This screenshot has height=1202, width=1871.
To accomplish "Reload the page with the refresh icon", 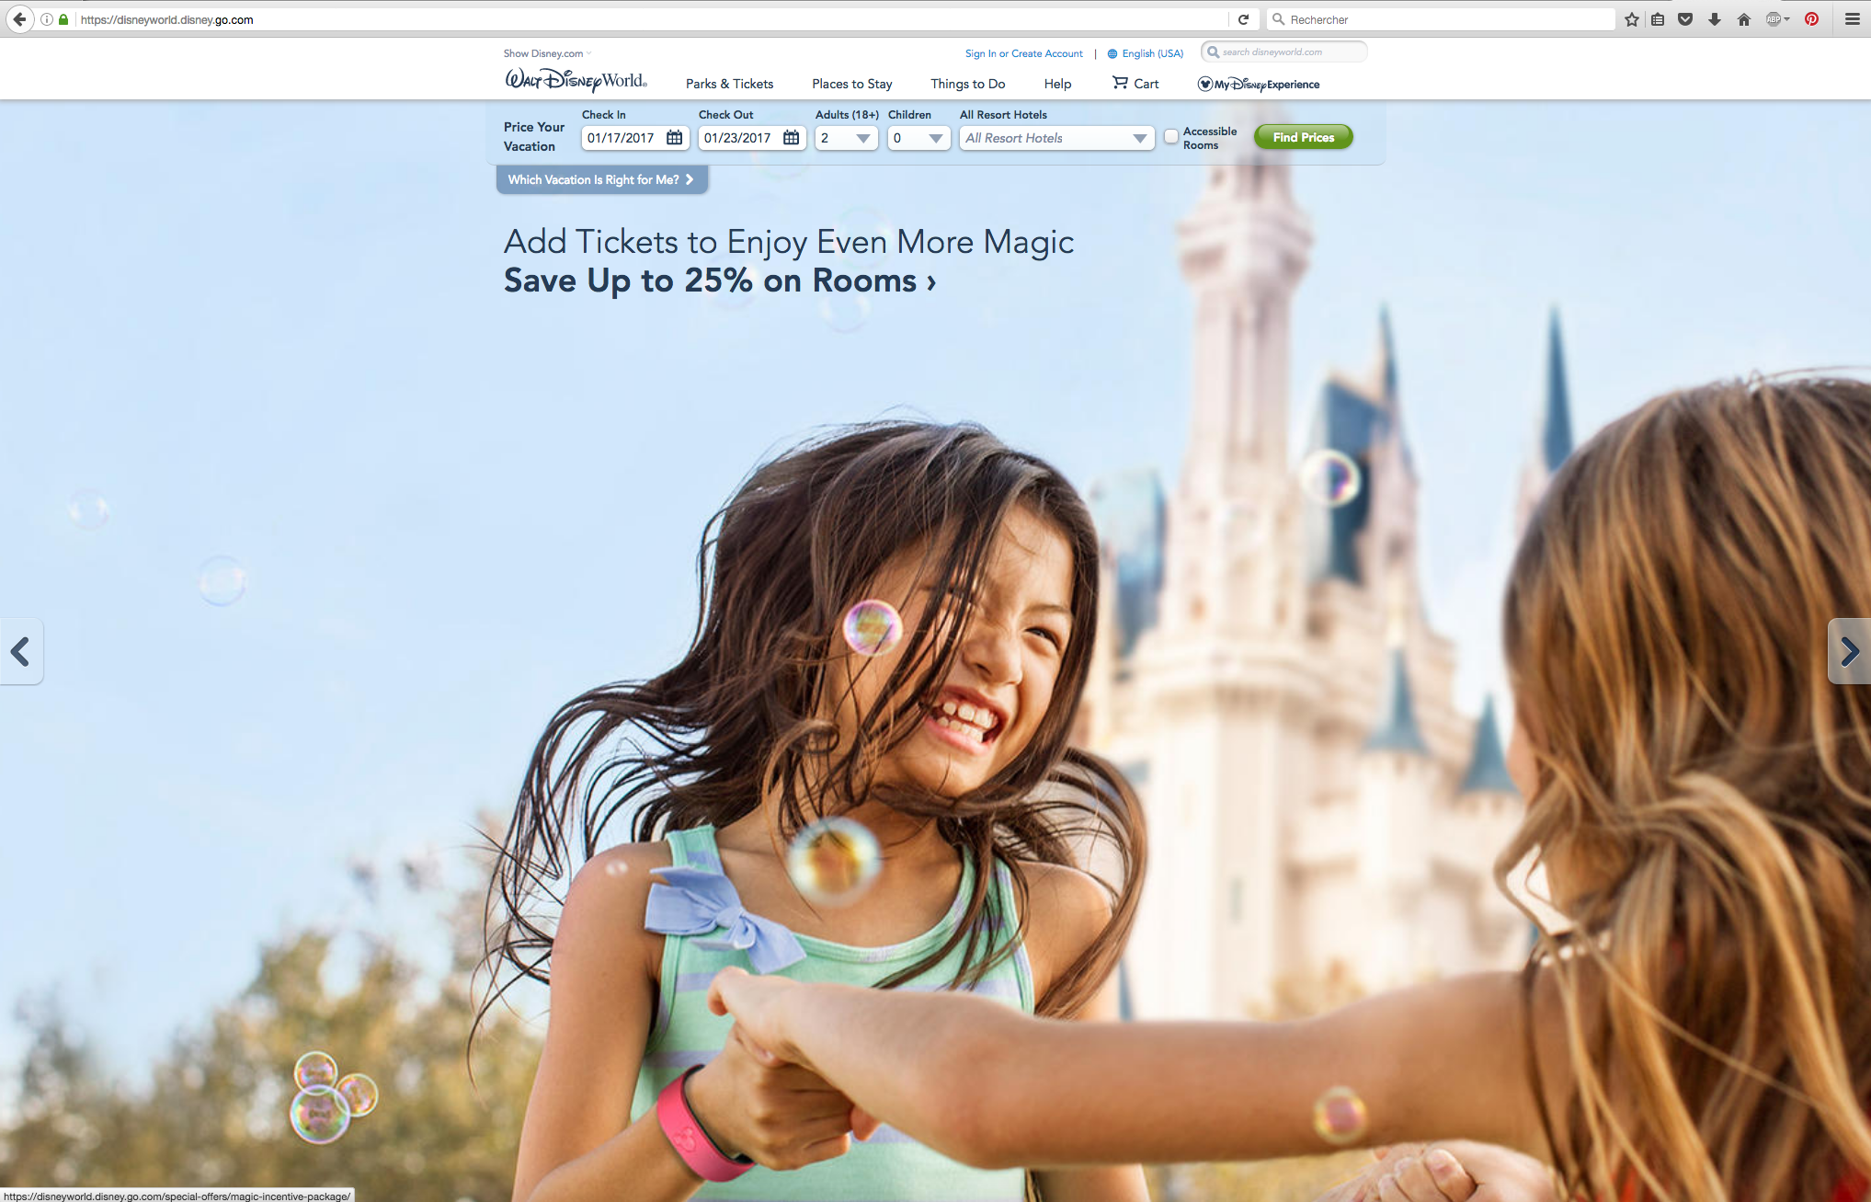I will [1243, 19].
